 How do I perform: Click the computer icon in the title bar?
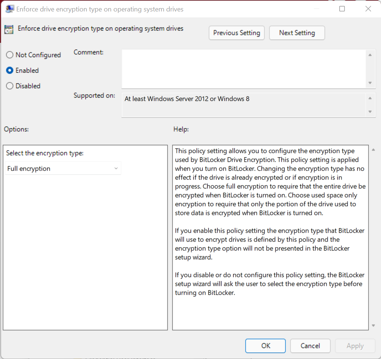pyautogui.click(x=10, y=8)
